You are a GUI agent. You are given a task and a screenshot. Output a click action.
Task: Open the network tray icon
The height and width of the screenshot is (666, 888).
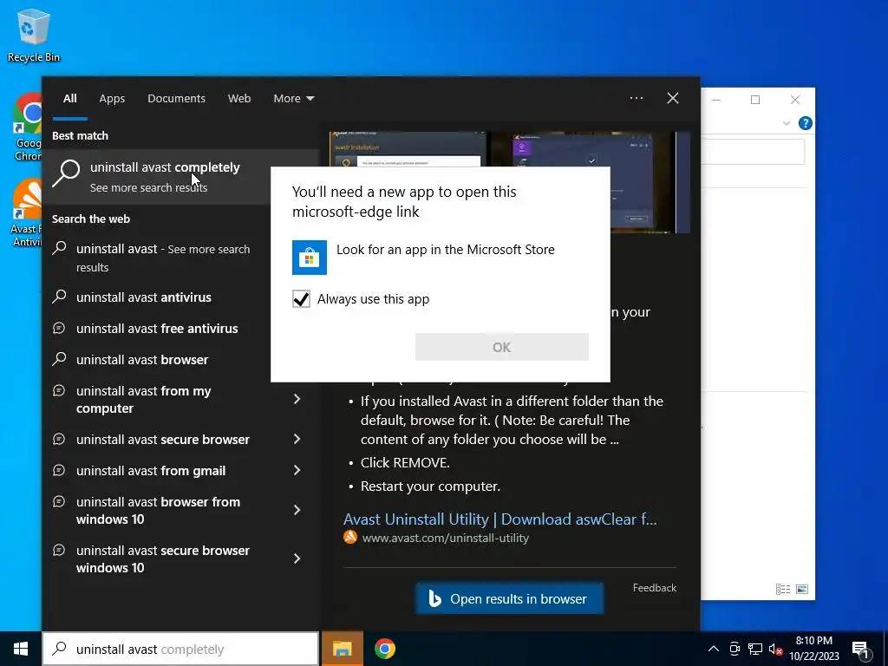coord(754,649)
